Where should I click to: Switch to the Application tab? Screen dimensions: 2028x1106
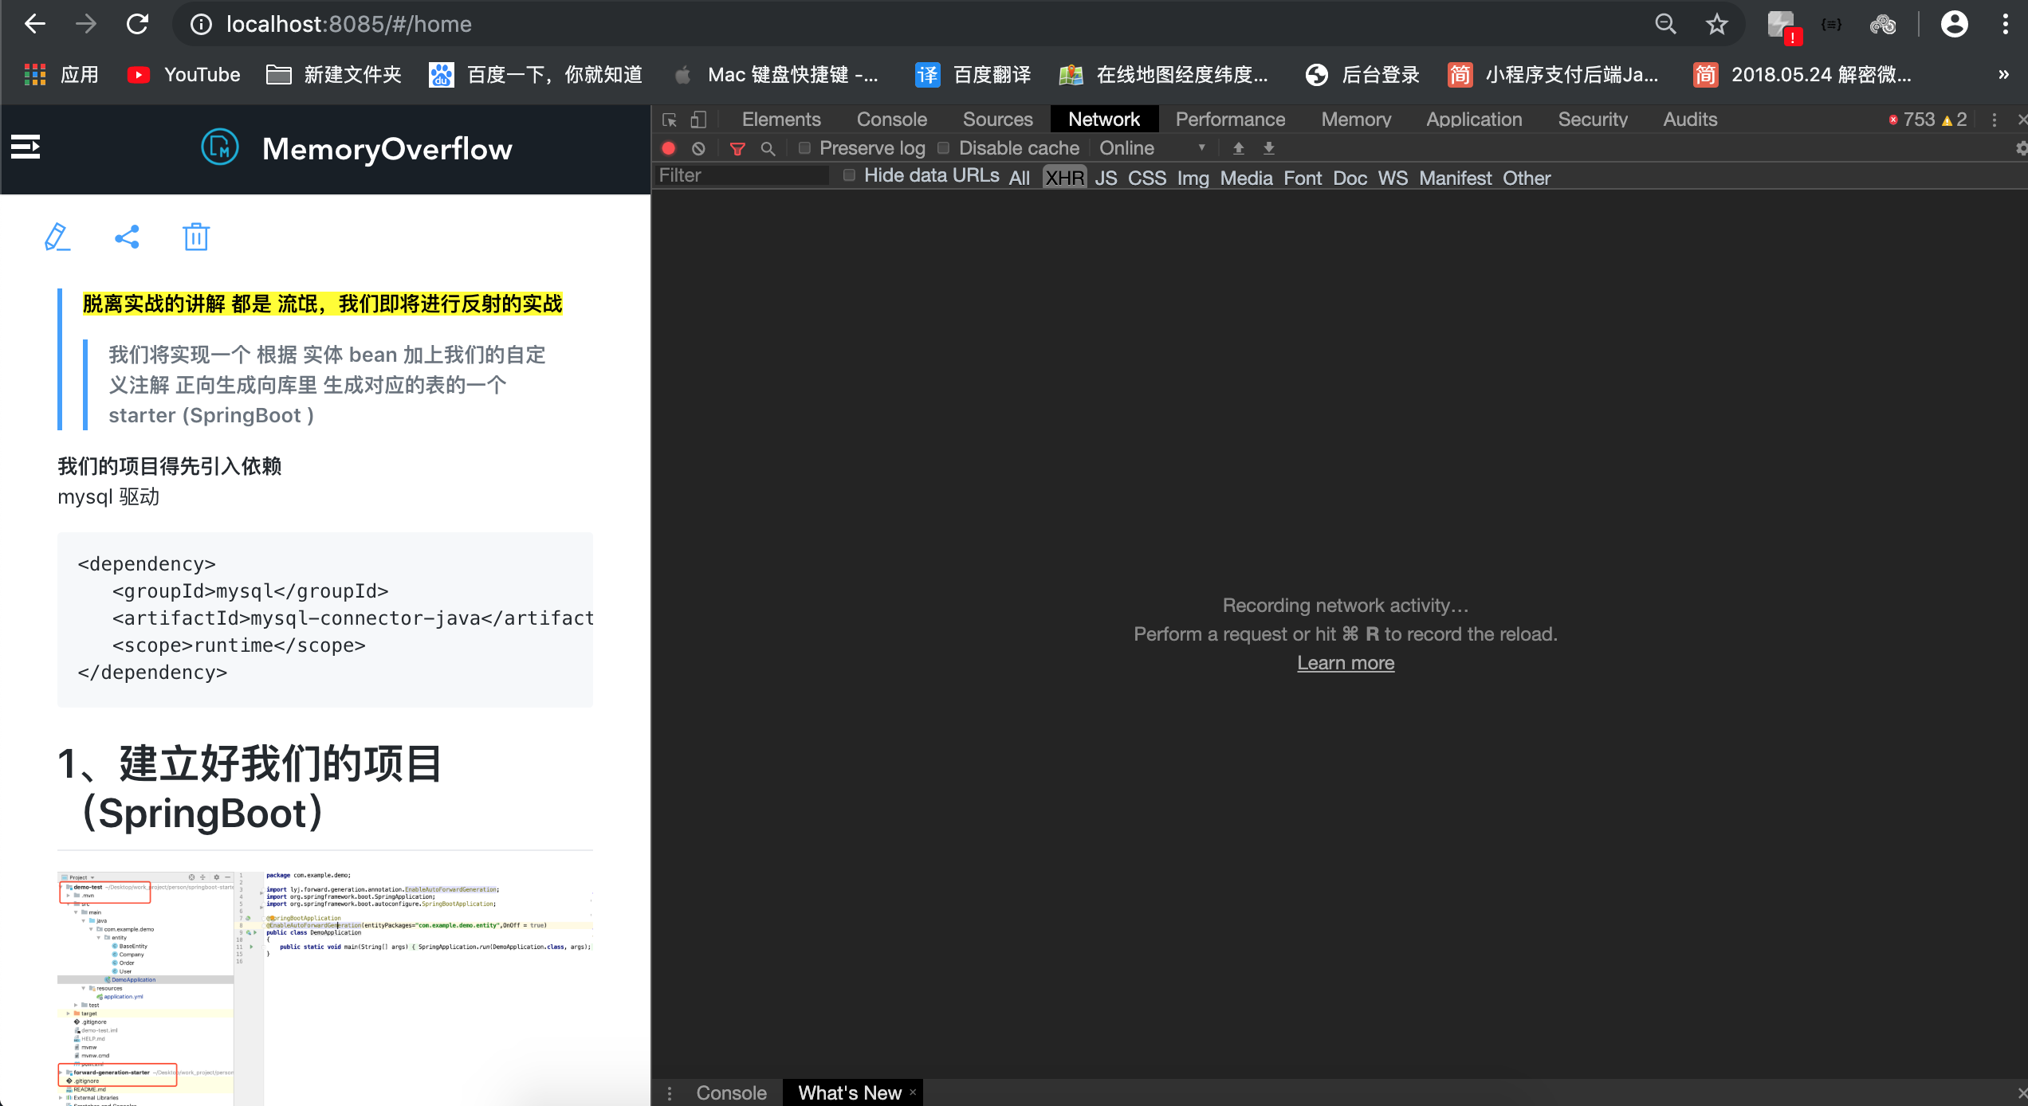1474,120
